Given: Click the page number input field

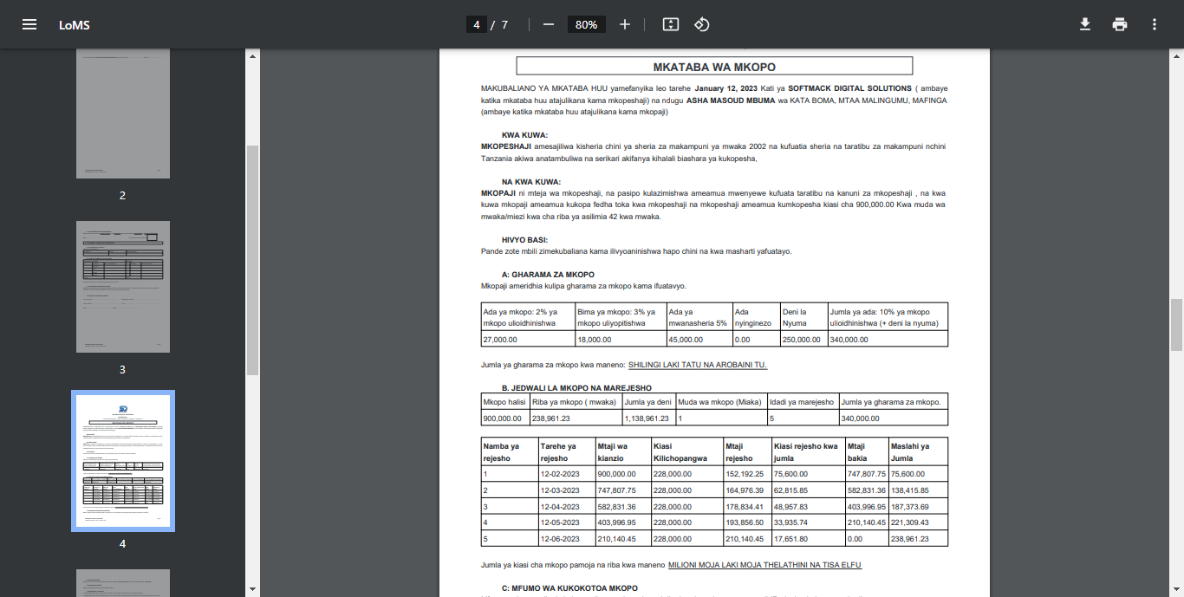Looking at the screenshot, I should pos(476,24).
